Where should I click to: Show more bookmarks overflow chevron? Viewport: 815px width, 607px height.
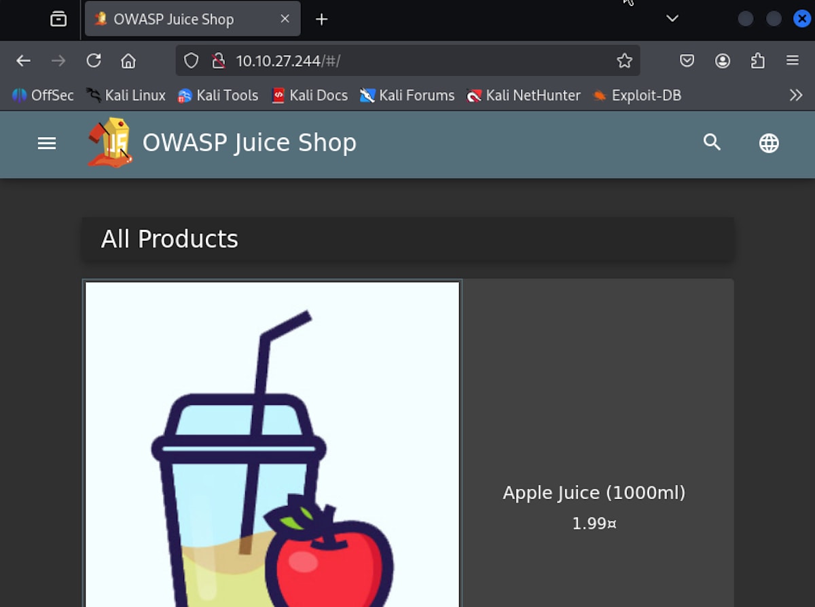[x=796, y=96]
